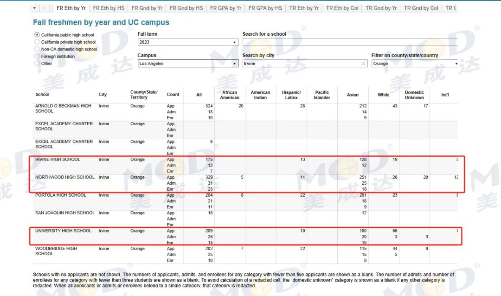Click Northwood admits value 31

[x=210, y=183]
